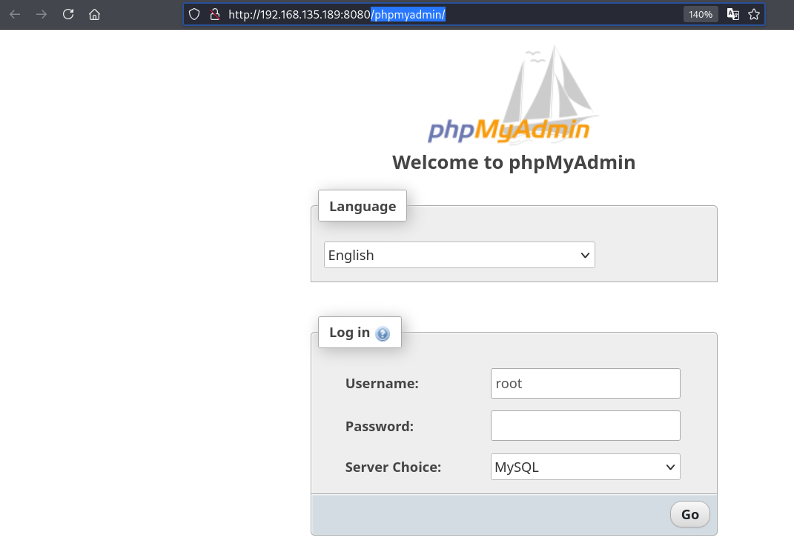Click the 140% zoom level indicator
Viewport: 794px width, 546px height.
coord(701,15)
